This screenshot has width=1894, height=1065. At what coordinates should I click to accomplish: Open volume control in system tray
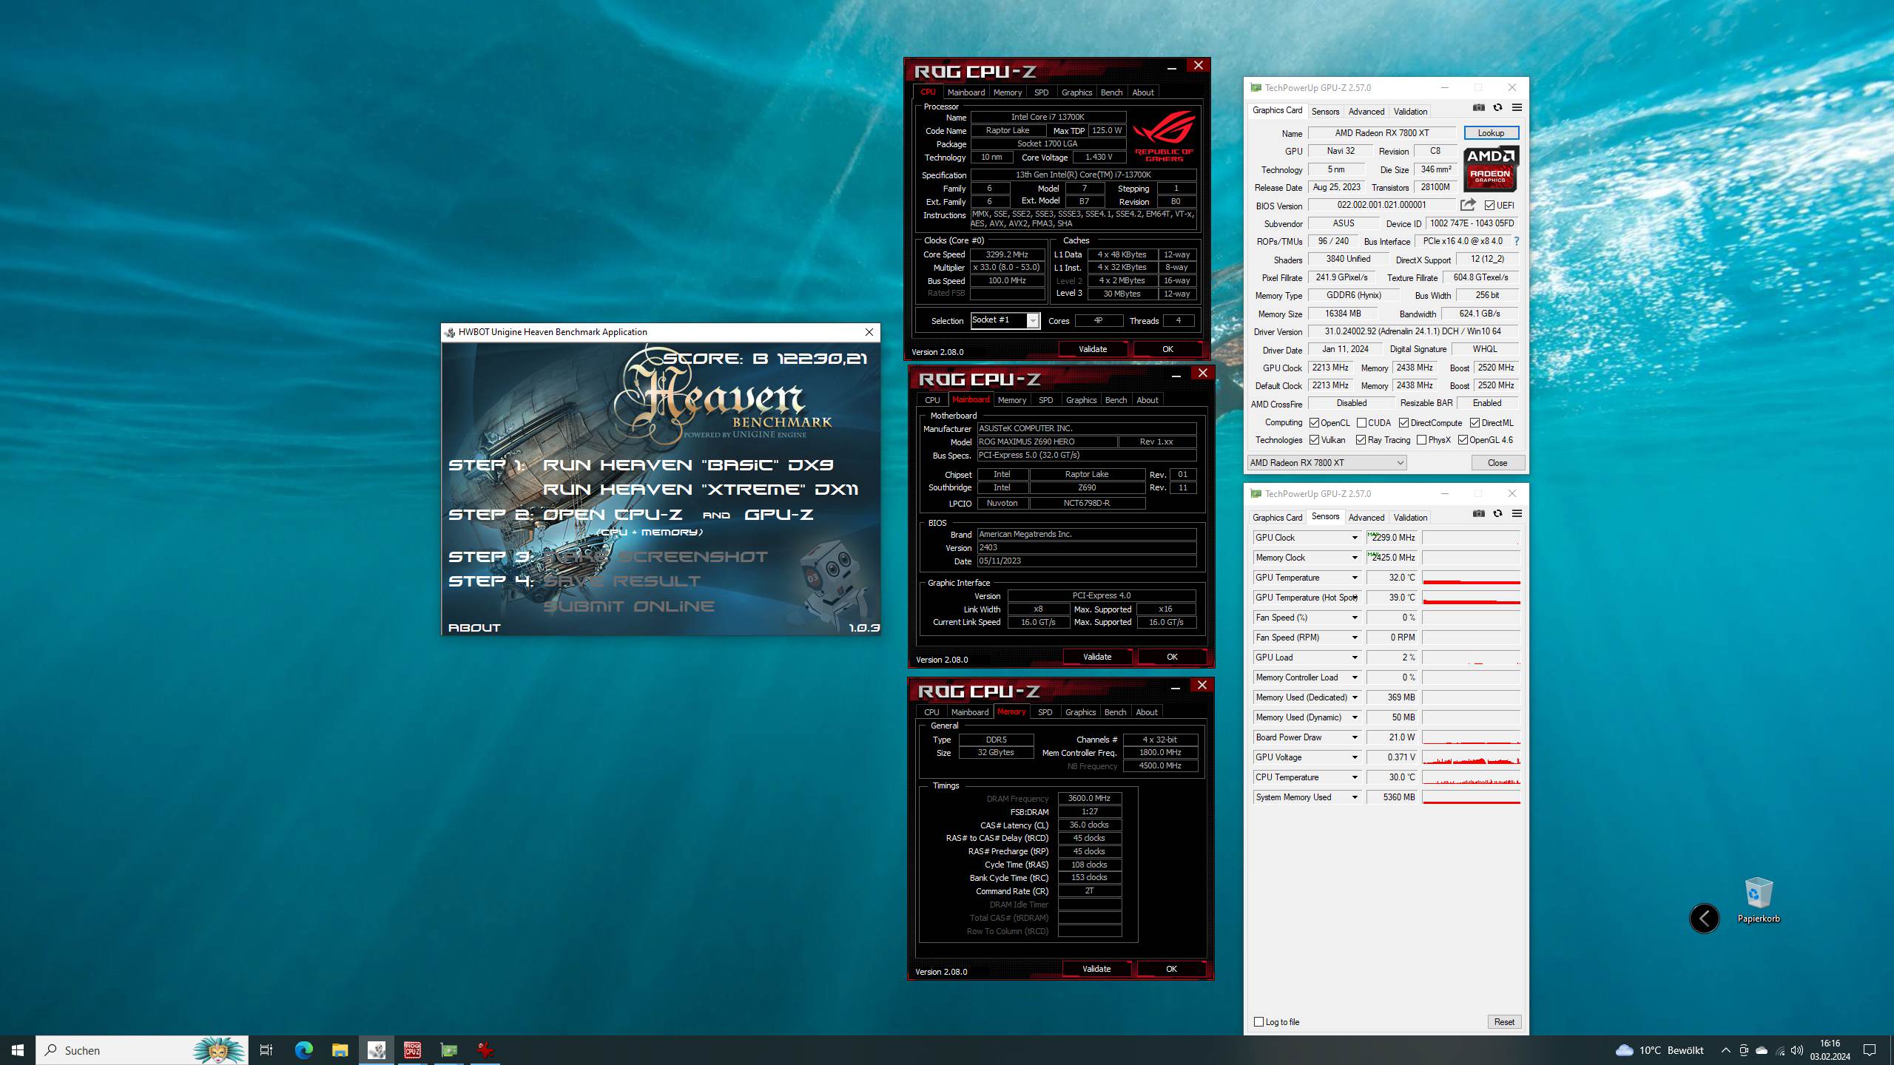(x=1797, y=1050)
